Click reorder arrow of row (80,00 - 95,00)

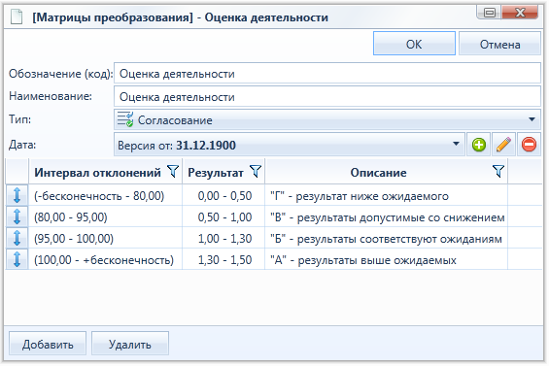tap(17, 216)
